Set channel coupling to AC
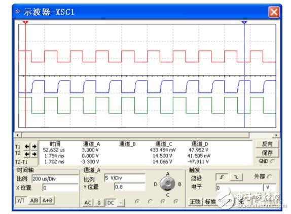The height and width of the screenshot is (214, 291). pos(88,202)
